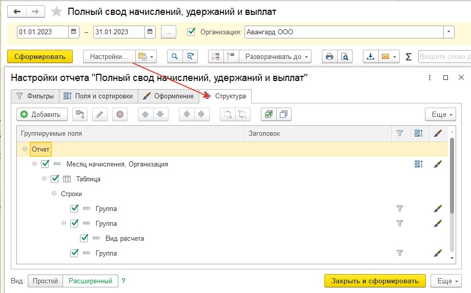Move item up with the up arrow icon

146,114
